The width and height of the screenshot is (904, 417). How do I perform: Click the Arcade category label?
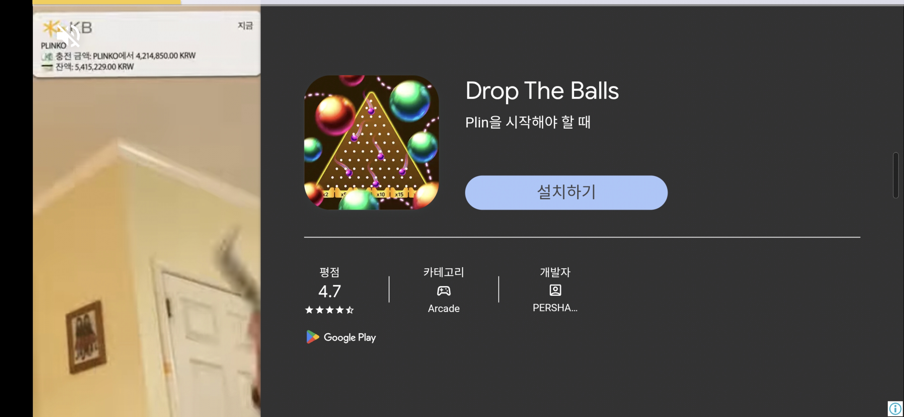tap(444, 308)
